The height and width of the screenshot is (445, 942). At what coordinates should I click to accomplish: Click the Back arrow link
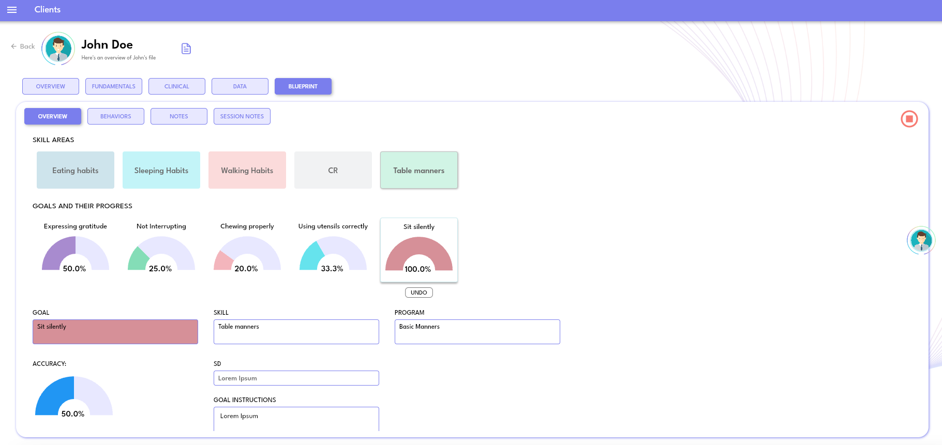pos(23,47)
